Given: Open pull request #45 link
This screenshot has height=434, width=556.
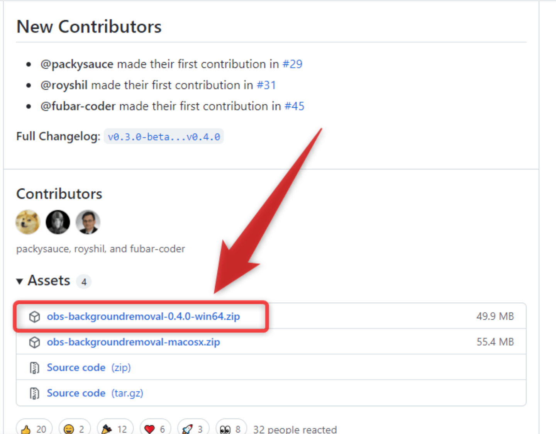Looking at the screenshot, I should pyautogui.click(x=294, y=106).
